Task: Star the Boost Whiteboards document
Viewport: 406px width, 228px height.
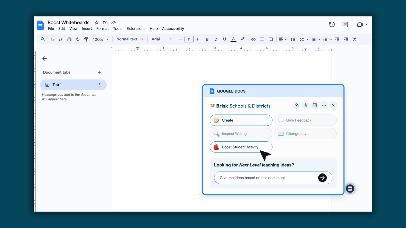Action: [96, 23]
